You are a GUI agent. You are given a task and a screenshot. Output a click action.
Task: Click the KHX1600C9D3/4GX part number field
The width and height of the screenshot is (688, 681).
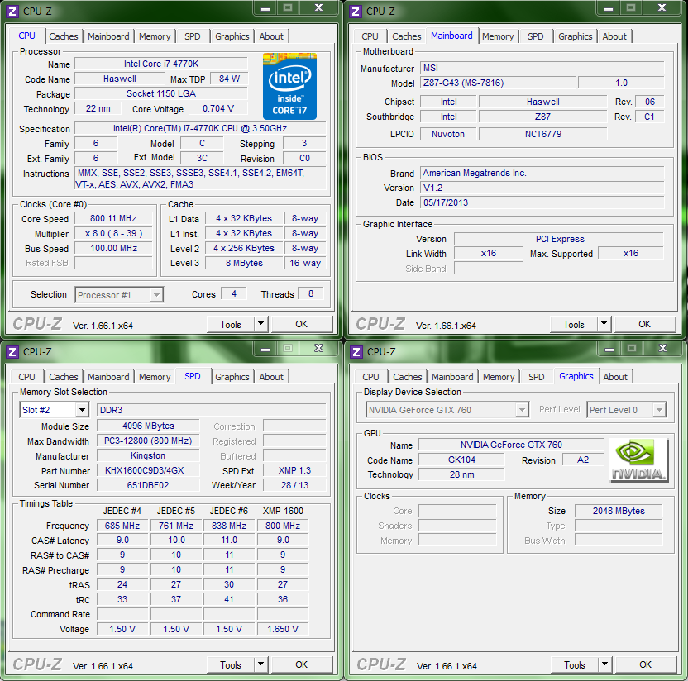[148, 470]
